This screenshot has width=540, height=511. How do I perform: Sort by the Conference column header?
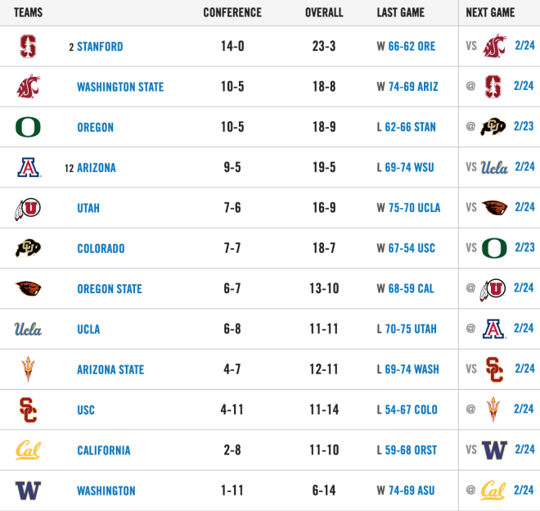click(232, 12)
